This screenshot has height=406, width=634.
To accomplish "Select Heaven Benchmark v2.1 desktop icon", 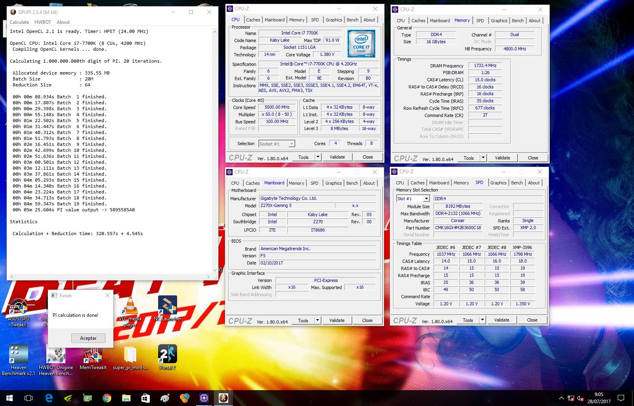I will pos(19,360).
